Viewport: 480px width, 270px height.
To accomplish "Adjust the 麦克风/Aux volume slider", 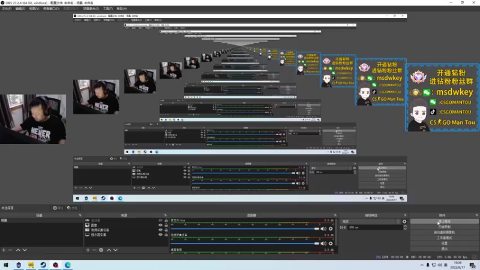I will [x=245, y=229].
